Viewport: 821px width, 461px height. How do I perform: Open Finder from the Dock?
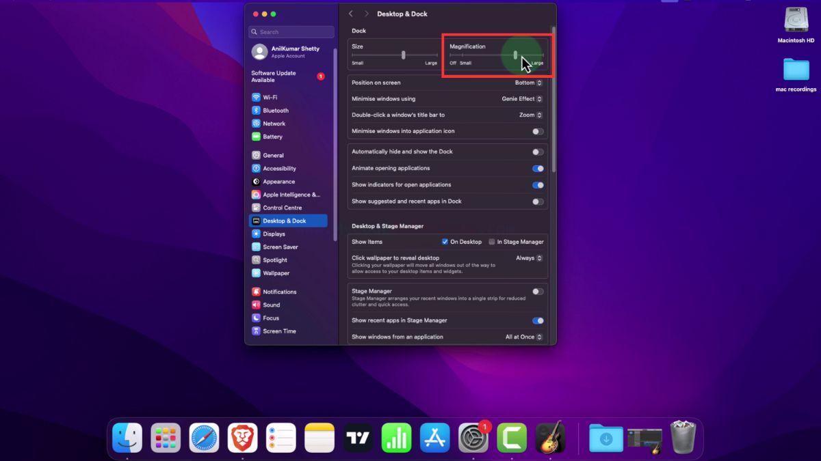[x=127, y=438]
